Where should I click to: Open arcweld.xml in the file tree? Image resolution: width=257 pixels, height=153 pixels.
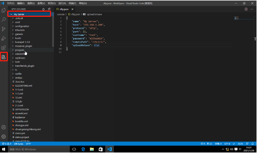point(21,113)
